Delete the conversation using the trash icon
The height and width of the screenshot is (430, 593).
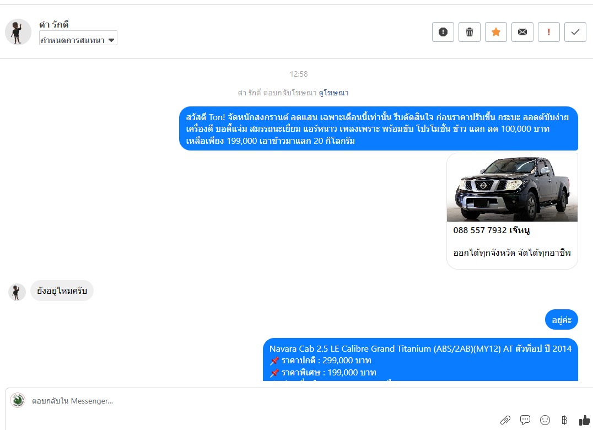[x=470, y=32]
